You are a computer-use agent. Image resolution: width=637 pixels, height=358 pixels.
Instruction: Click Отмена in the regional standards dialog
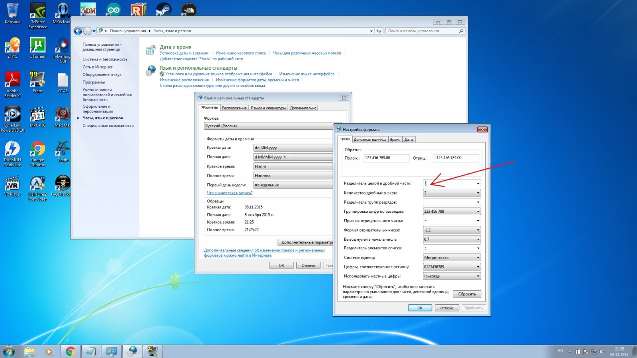(308, 265)
